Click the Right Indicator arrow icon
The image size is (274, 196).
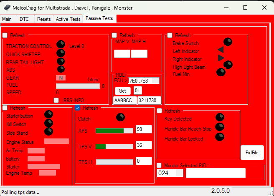point(221,58)
